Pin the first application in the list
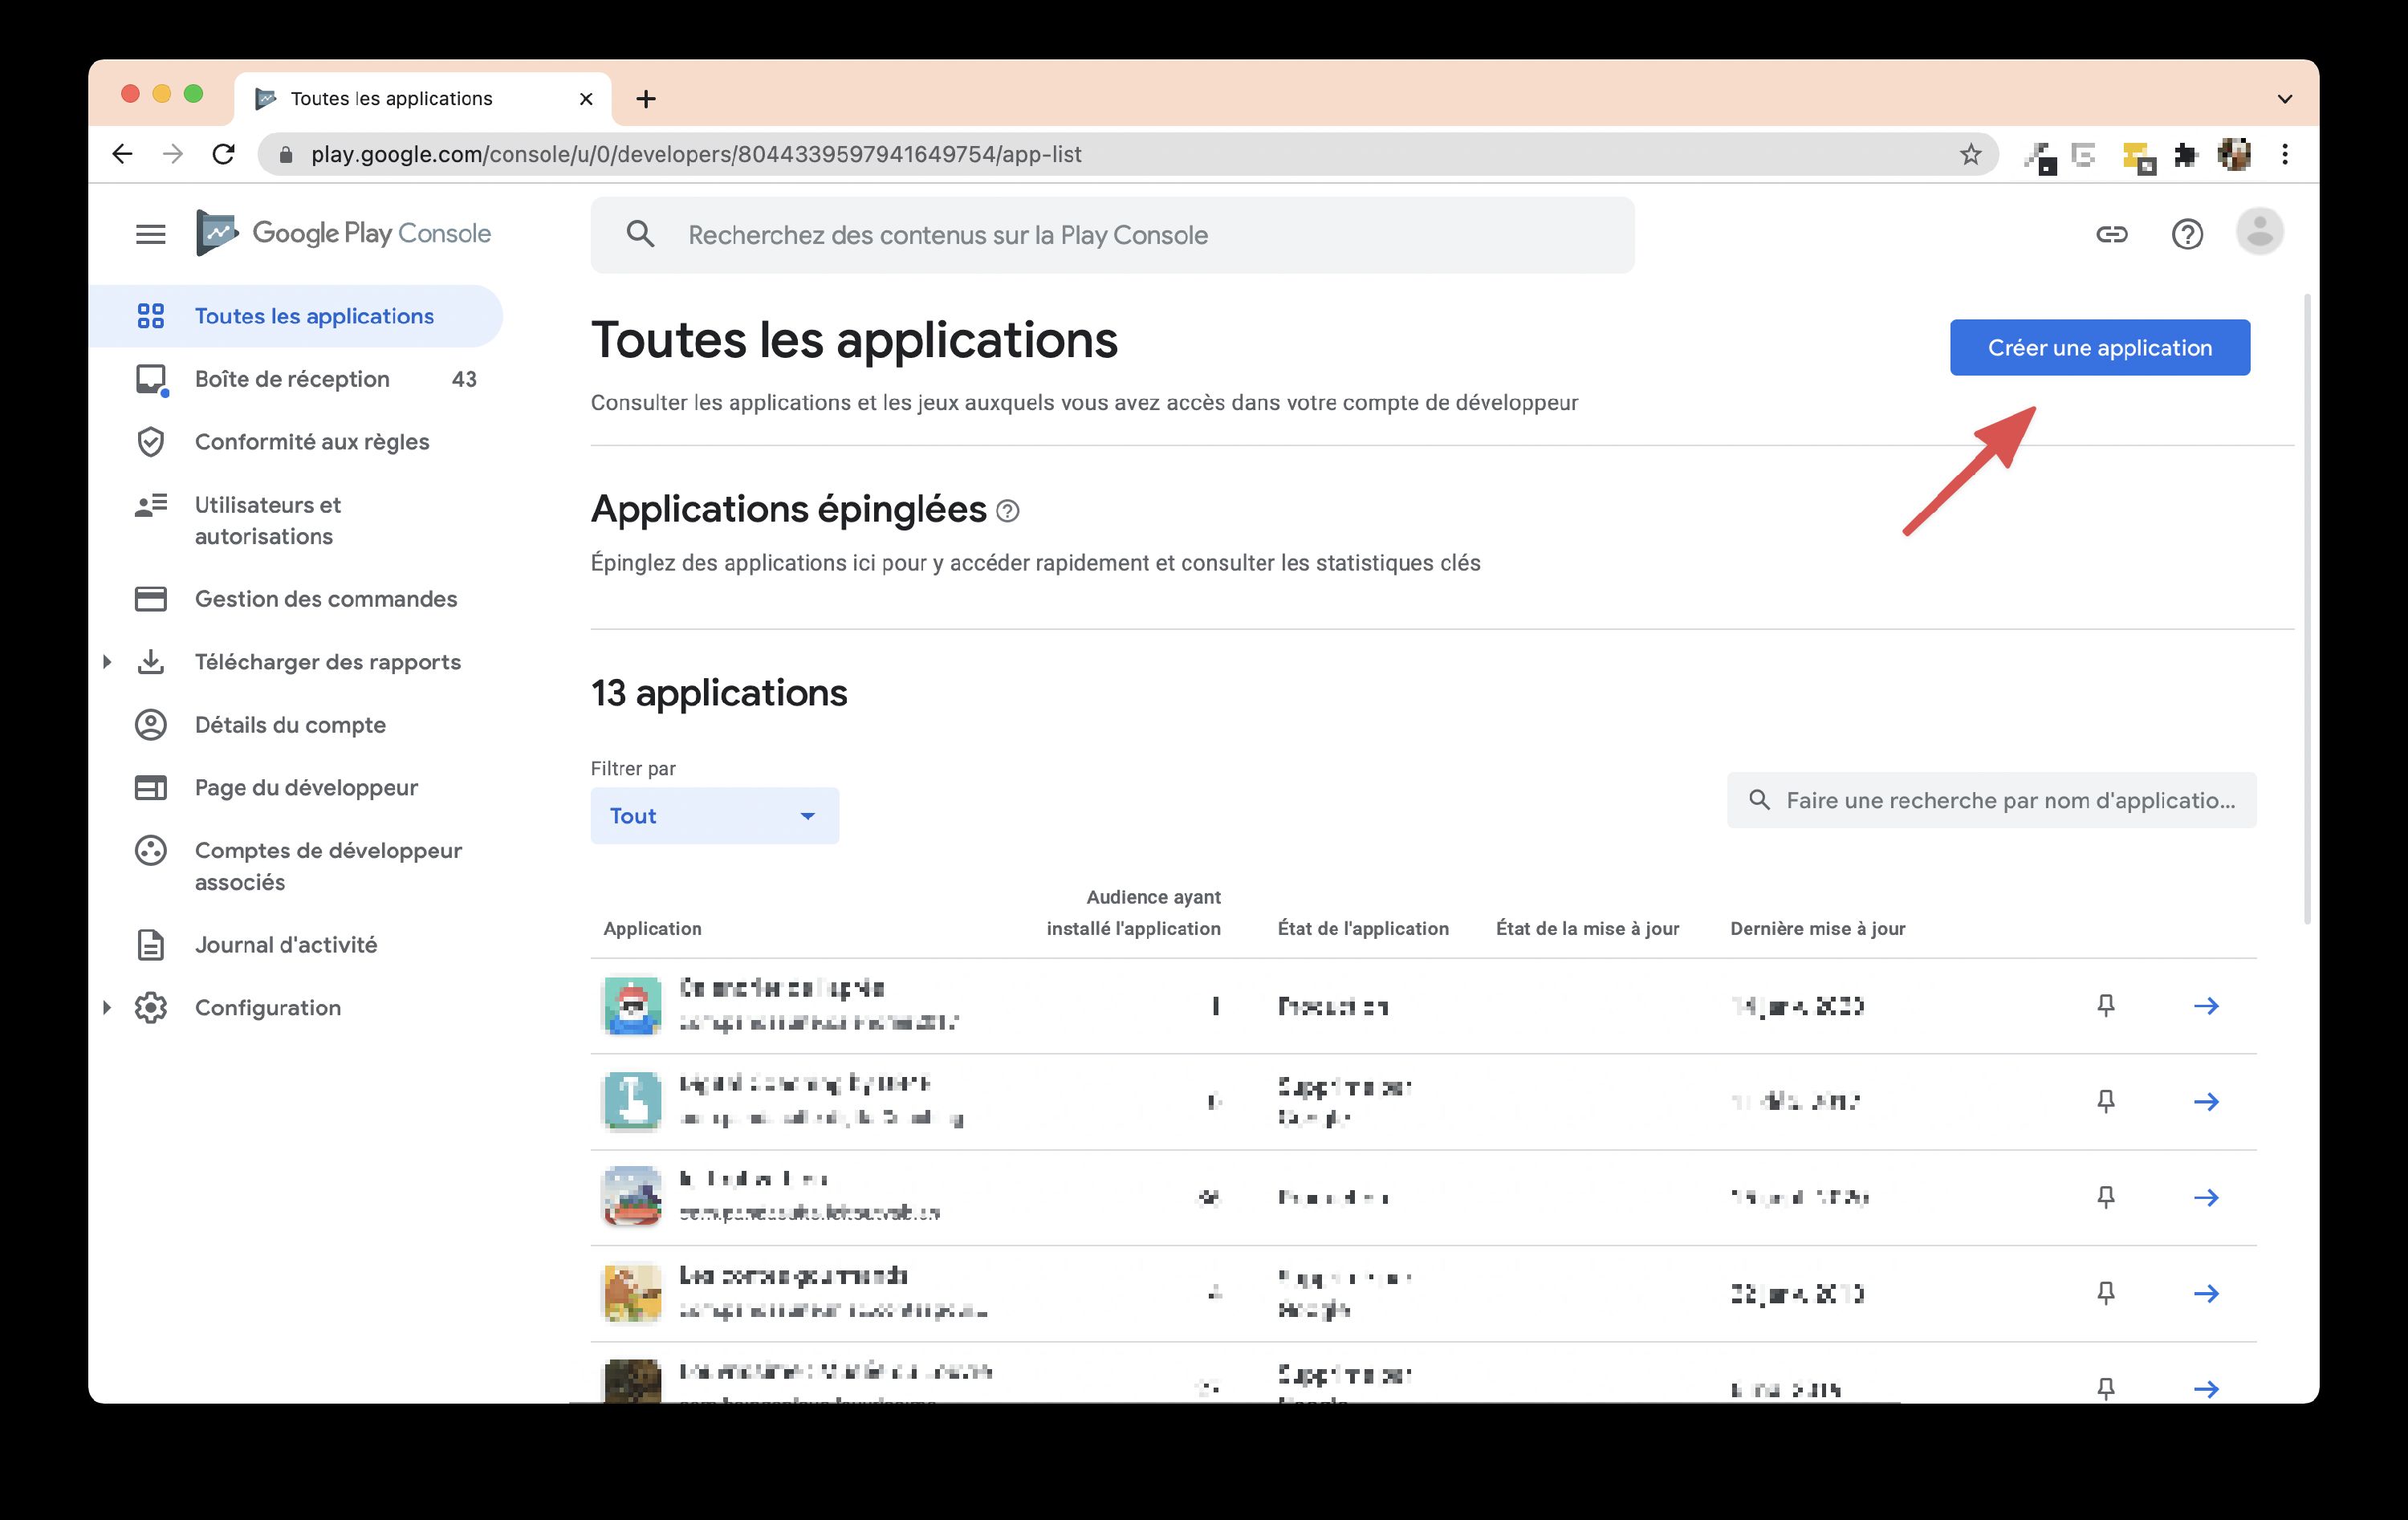The height and width of the screenshot is (1520, 2408). tap(2105, 1006)
